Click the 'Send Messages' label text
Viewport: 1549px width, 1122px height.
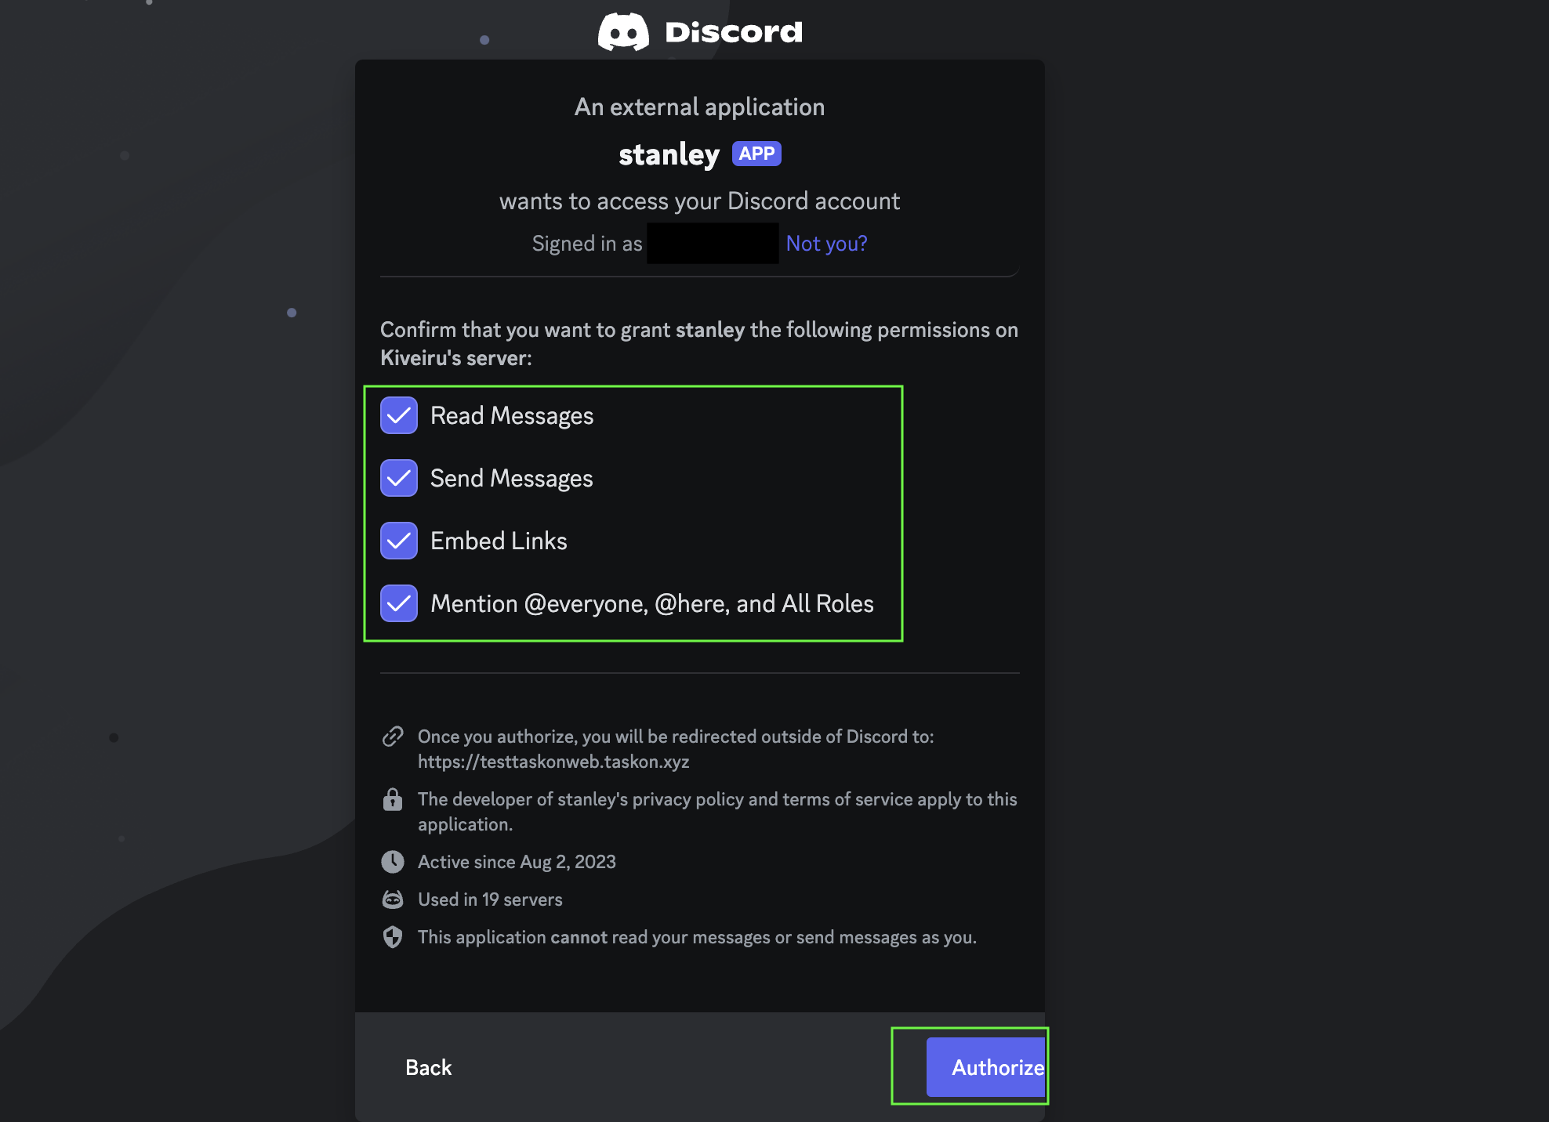coord(512,478)
